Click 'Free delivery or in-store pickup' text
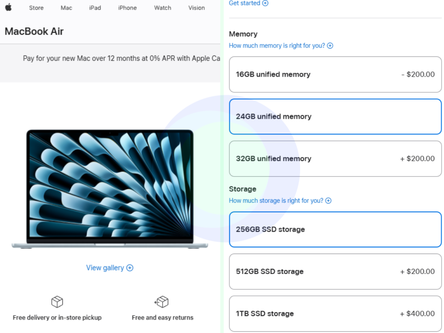The image size is (444, 333). pos(57,318)
